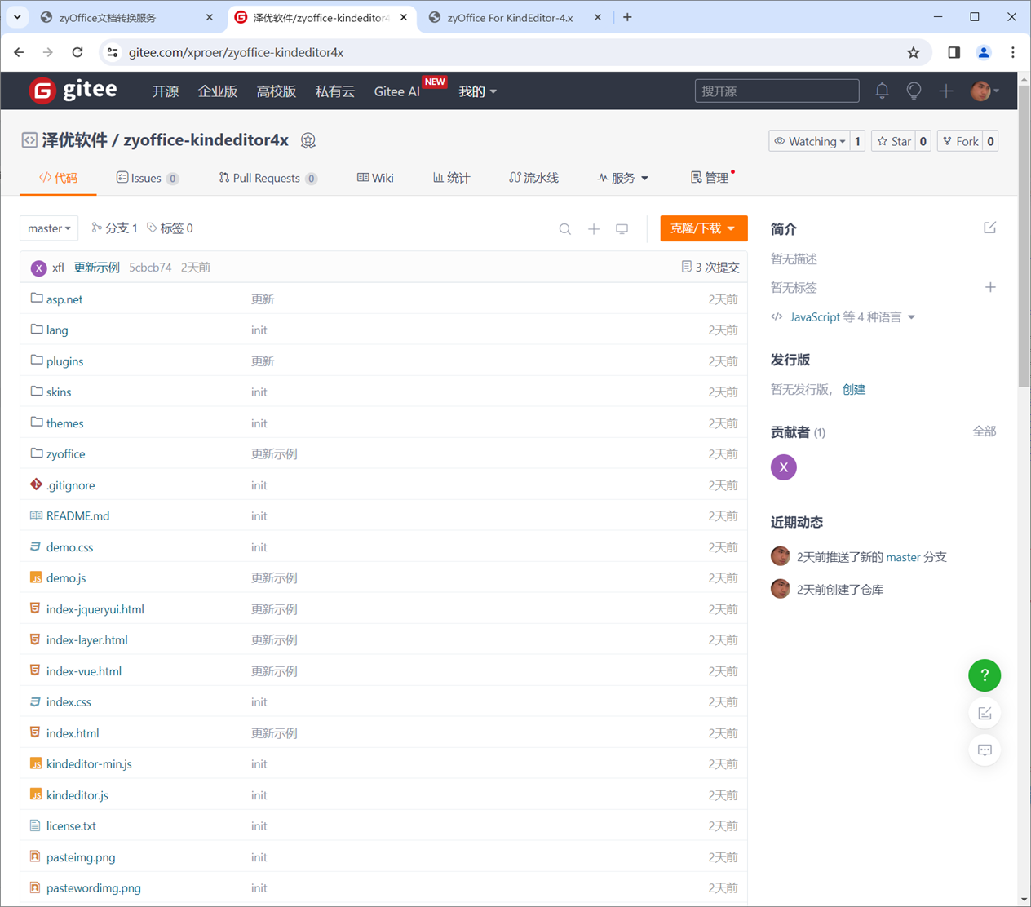Open Gitee global create menu plus icon
Image resolution: width=1031 pixels, height=907 pixels.
click(945, 91)
